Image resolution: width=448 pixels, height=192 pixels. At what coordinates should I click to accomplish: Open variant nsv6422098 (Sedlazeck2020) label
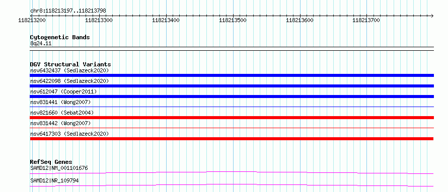(x=69, y=81)
